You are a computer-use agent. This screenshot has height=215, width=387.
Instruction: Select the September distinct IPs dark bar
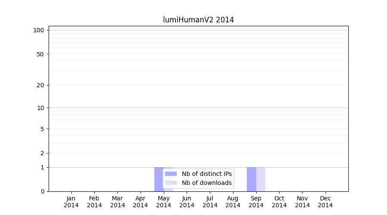click(252, 179)
